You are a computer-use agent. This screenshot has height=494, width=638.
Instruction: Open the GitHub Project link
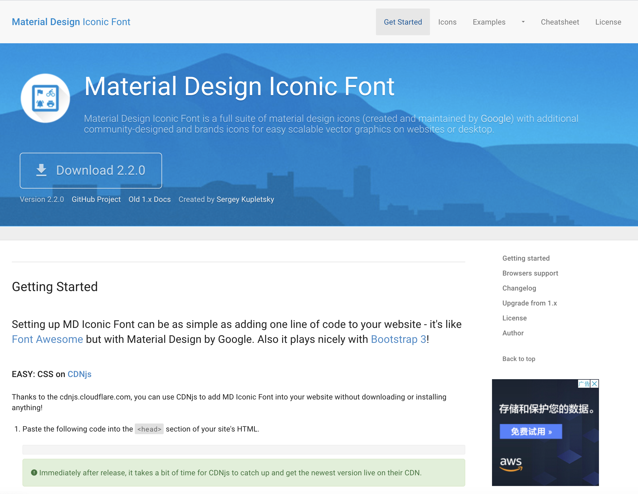[96, 199]
